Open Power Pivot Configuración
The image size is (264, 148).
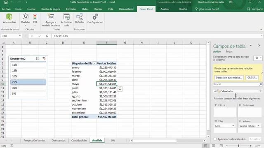pyautogui.click(x=95, y=18)
